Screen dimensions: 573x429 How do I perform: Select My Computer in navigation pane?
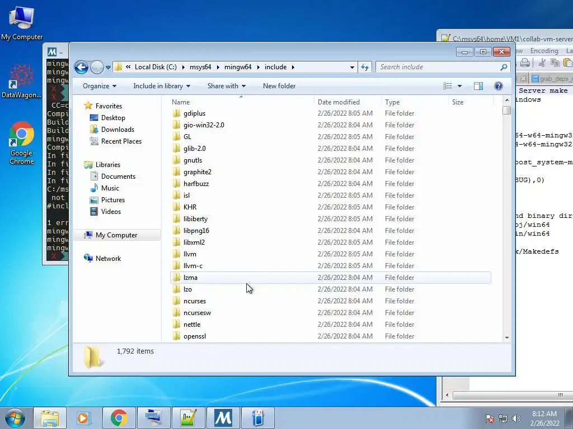click(116, 235)
